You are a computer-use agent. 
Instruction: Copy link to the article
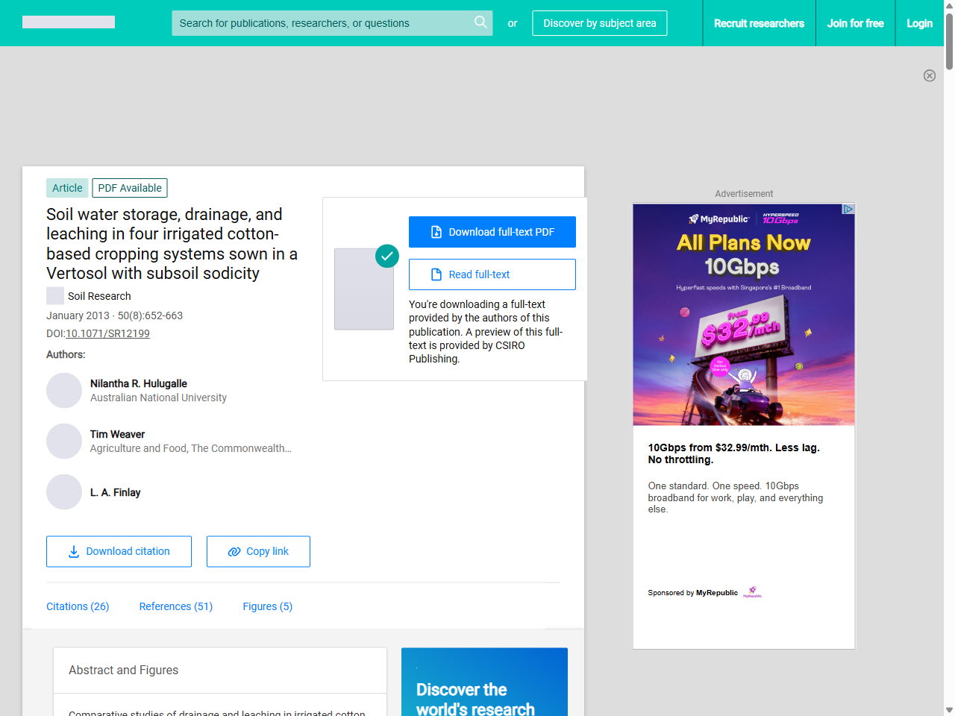click(x=258, y=551)
